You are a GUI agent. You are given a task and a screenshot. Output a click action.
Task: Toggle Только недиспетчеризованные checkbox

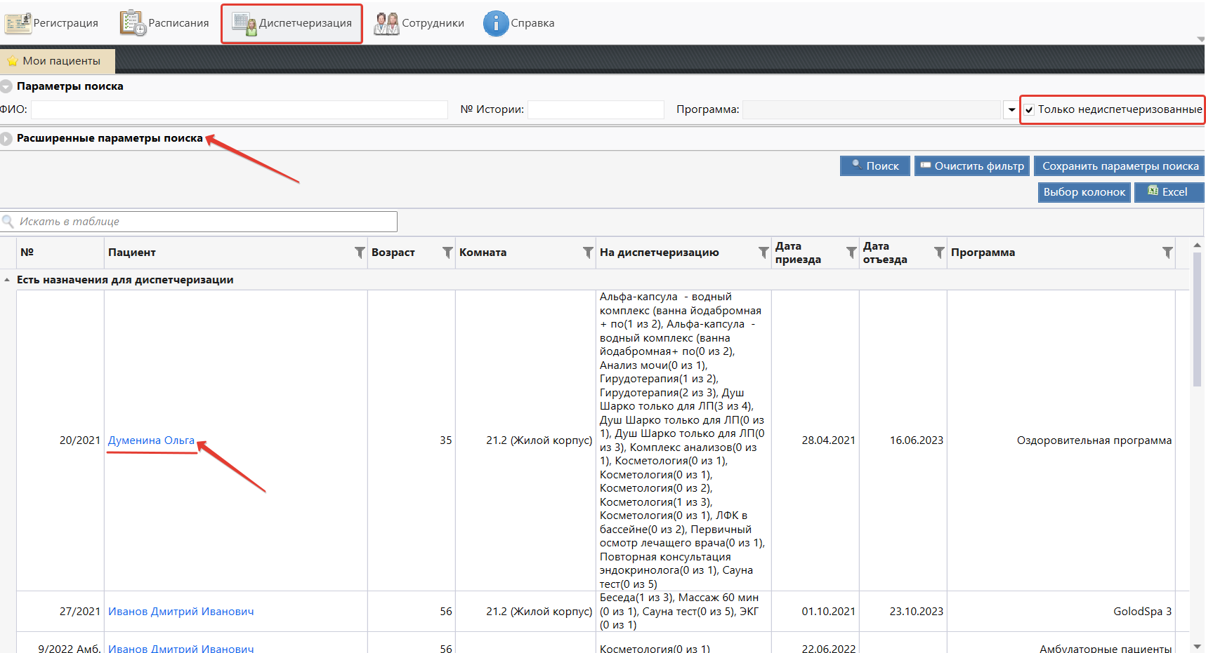click(1029, 110)
